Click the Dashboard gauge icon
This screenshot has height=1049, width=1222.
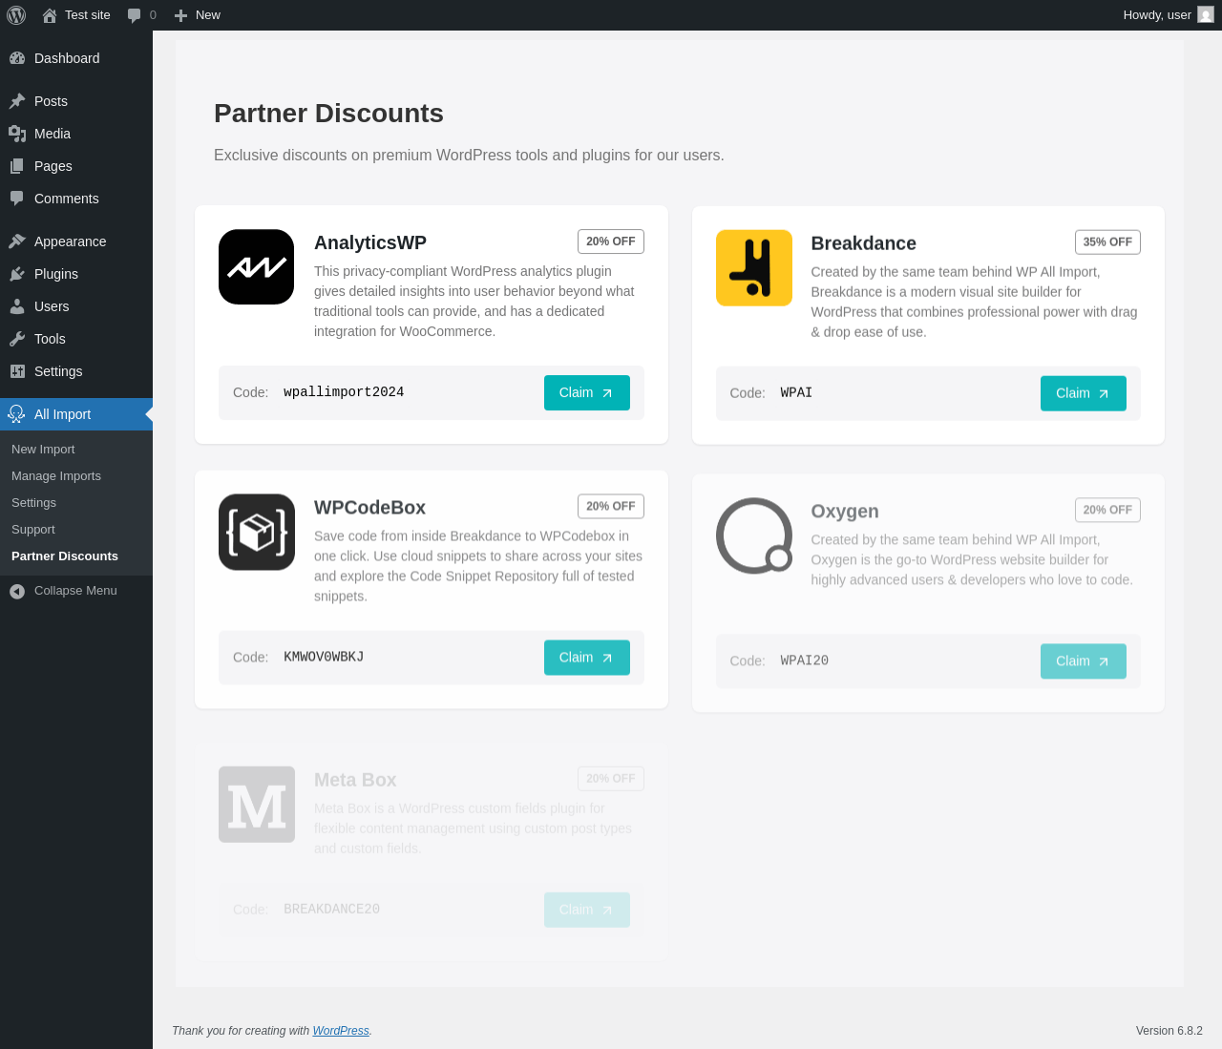[17, 58]
